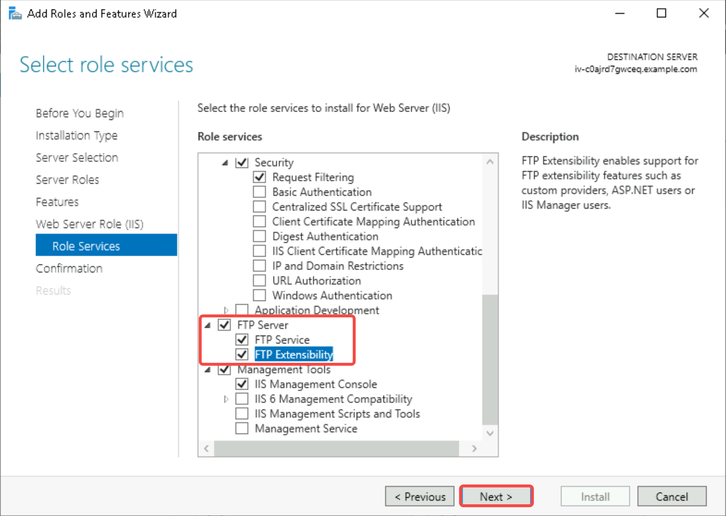
Task: Check Client Certificate Mapping Authentication
Action: point(260,221)
